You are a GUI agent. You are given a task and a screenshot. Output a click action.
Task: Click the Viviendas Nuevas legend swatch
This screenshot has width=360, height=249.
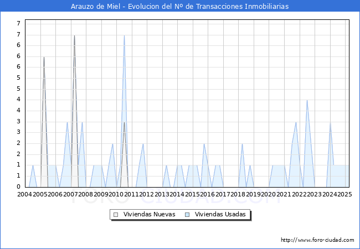(x=116, y=215)
